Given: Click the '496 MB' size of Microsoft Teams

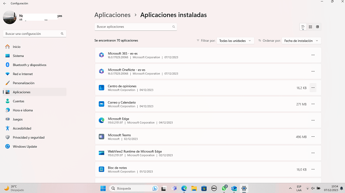Looking at the screenshot, I should pyautogui.click(x=301, y=137).
